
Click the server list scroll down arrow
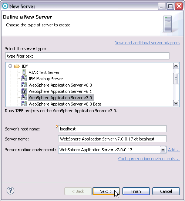coord(176,103)
